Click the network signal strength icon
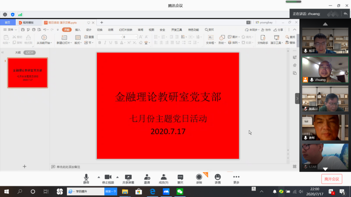Viewport: 351px width, 197px height. [20, 14]
